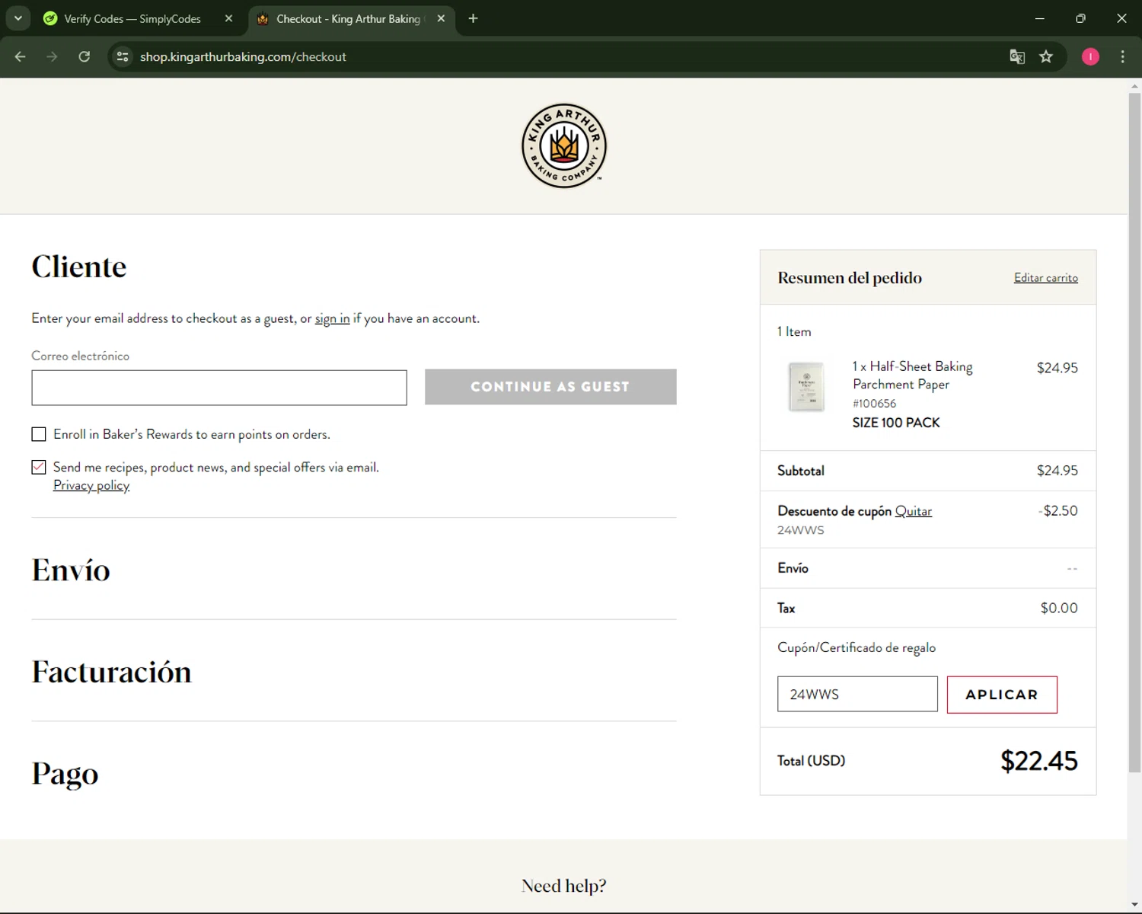This screenshot has width=1142, height=914.
Task: Click the browser forward arrow
Action: click(x=52, y=56)
